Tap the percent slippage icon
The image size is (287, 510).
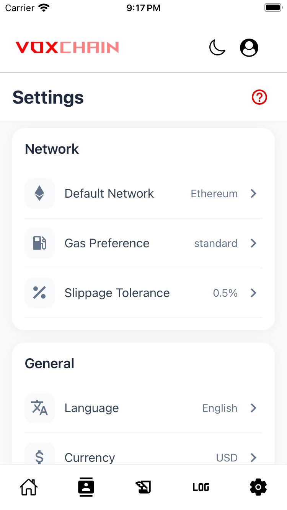tap(39, 293)
